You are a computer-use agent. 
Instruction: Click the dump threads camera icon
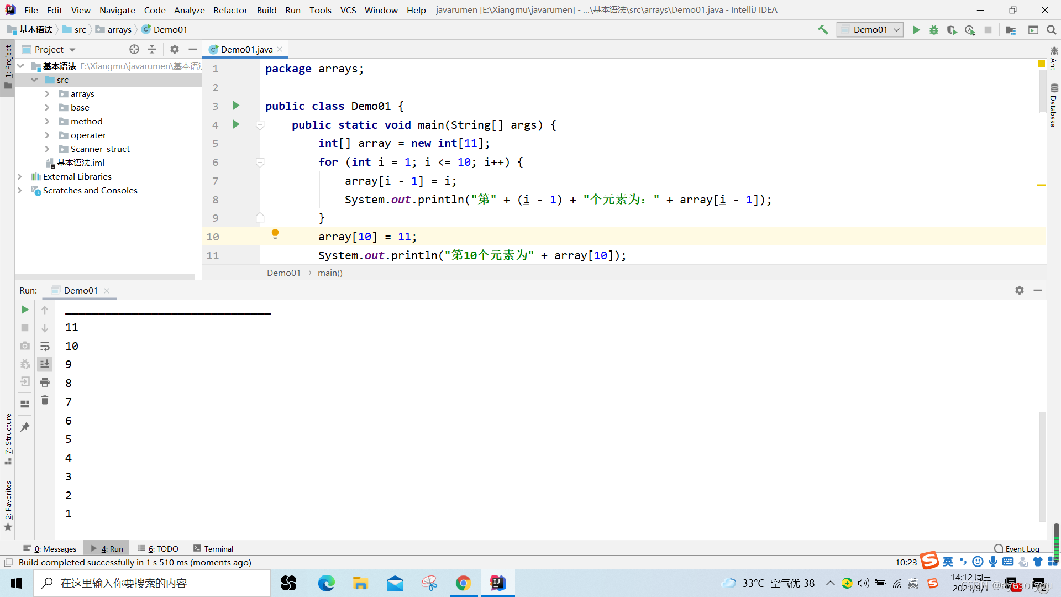25,346
